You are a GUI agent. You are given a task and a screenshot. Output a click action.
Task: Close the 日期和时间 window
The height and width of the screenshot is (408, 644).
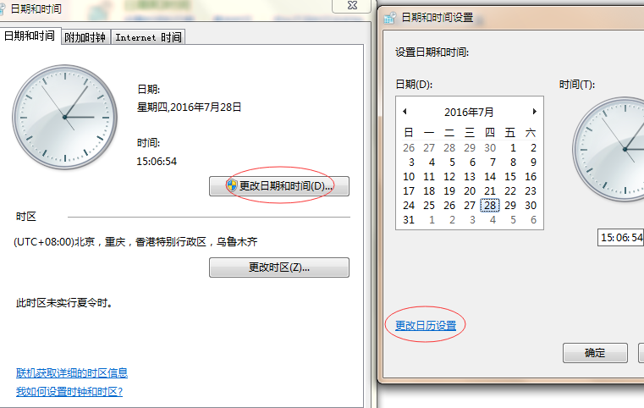(x=352, y=5)
